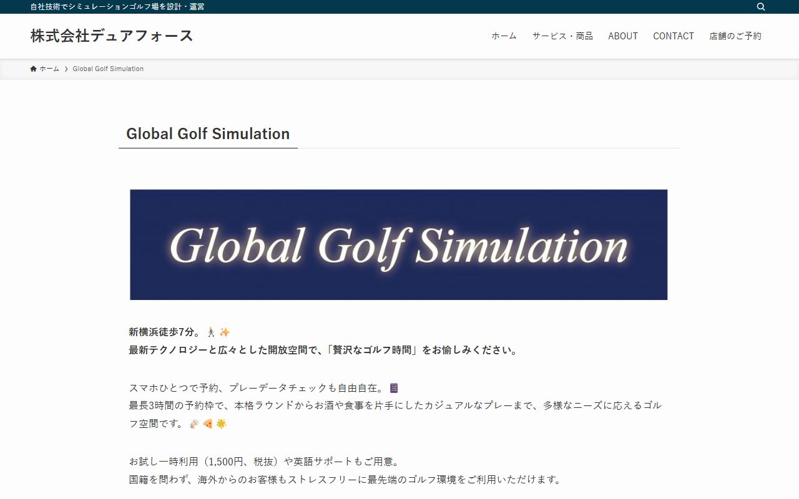Click the tagline 自社技術でシミュレーションゴルフ場を設計・運営

[117, 7]
